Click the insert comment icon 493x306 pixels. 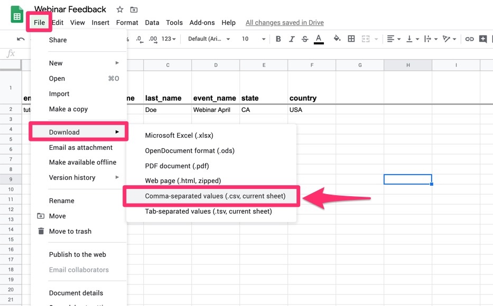pyautogui.click(x=483, y=39)
